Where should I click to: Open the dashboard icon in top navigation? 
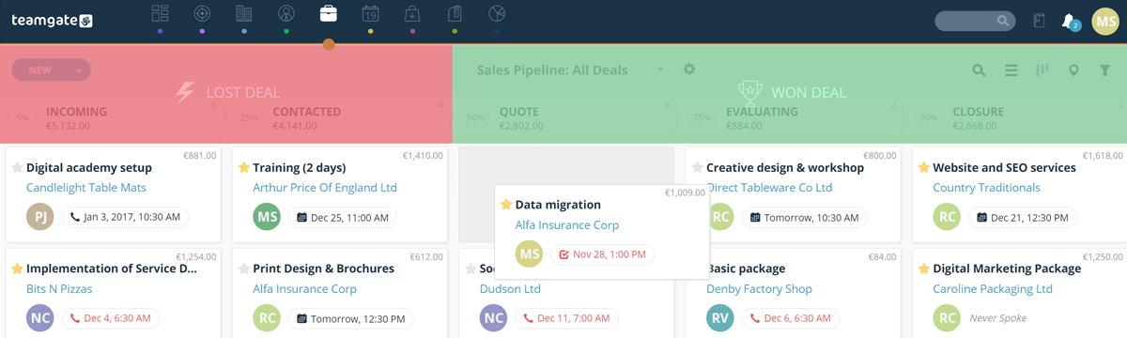[x=160, y=14]
